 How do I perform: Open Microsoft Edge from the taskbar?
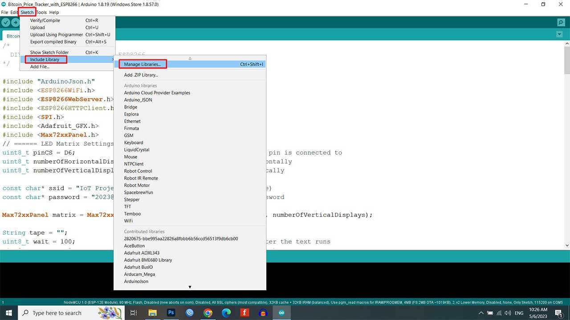(x=226, y=313)
